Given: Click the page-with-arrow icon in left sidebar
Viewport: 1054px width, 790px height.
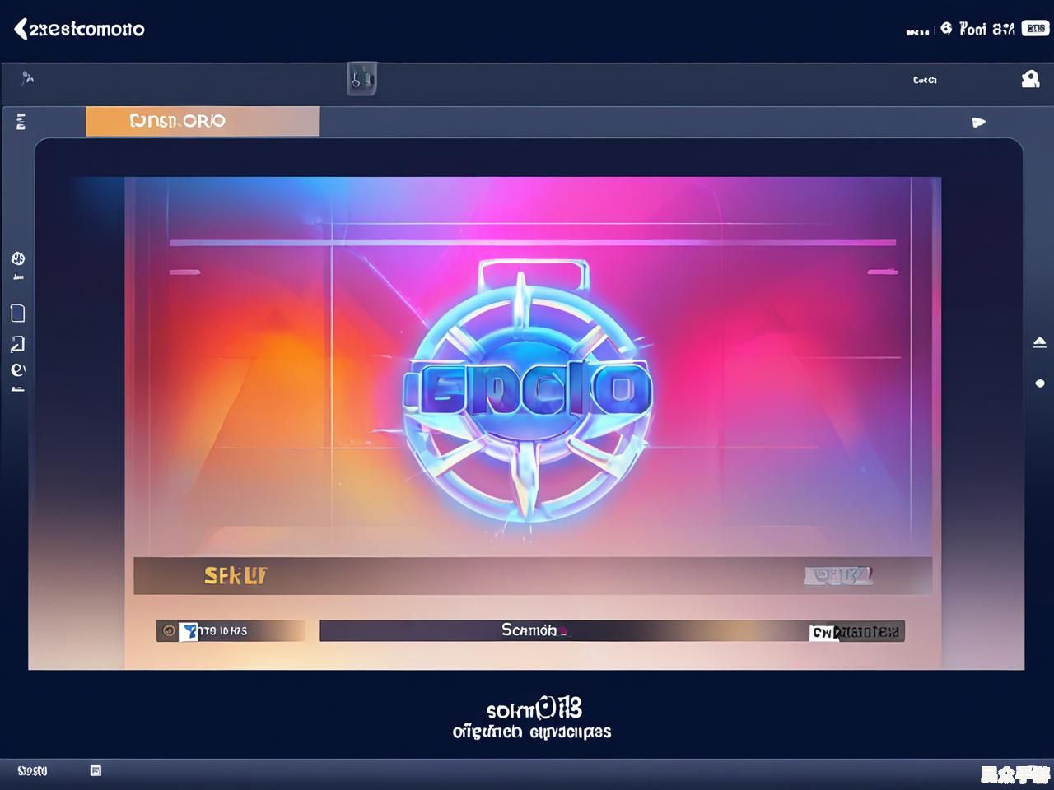Looking at the screenshot, I should tap(18, 344).
